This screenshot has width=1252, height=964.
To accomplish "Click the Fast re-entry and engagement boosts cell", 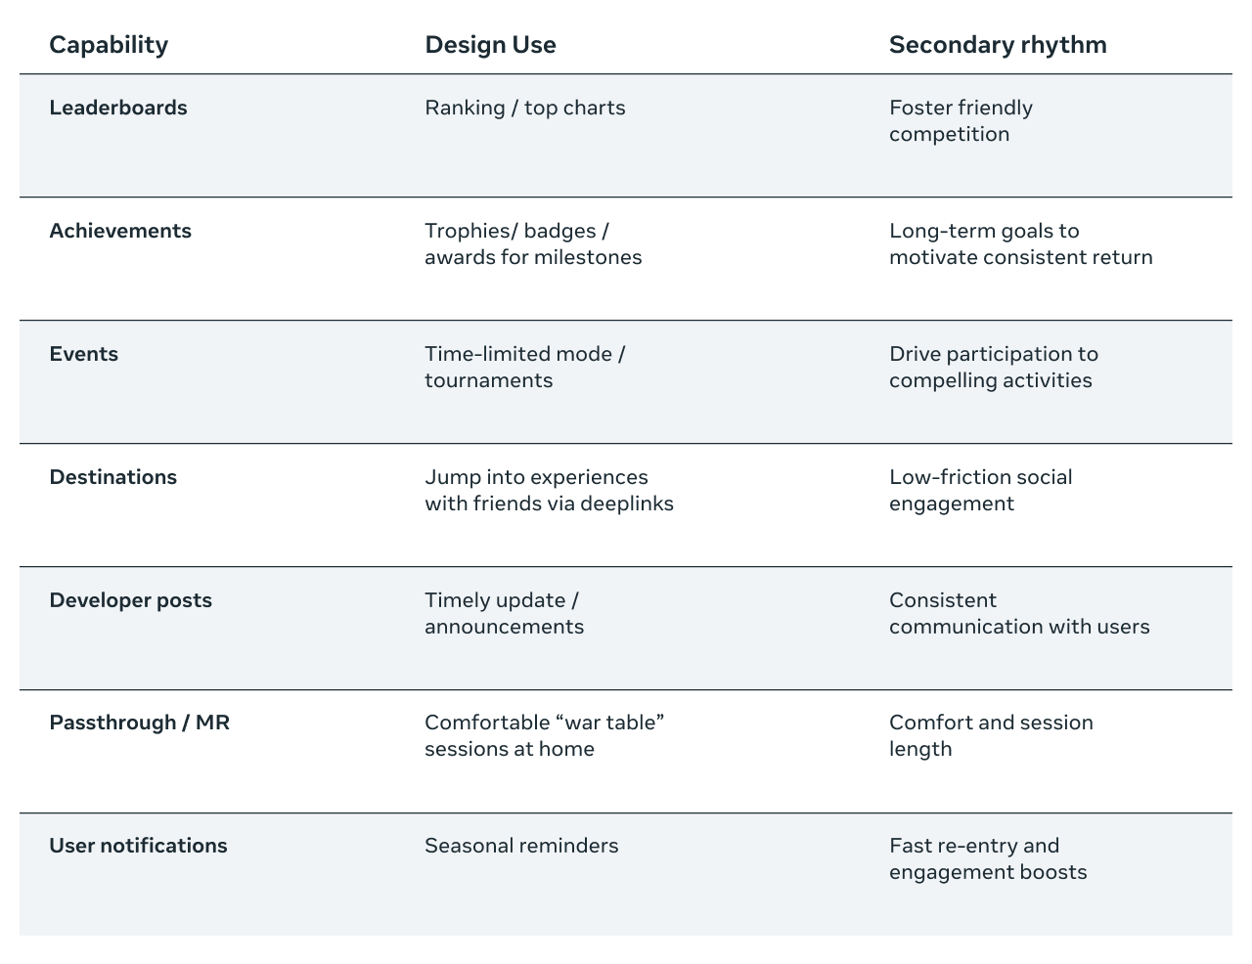I will tap(988, 858).
